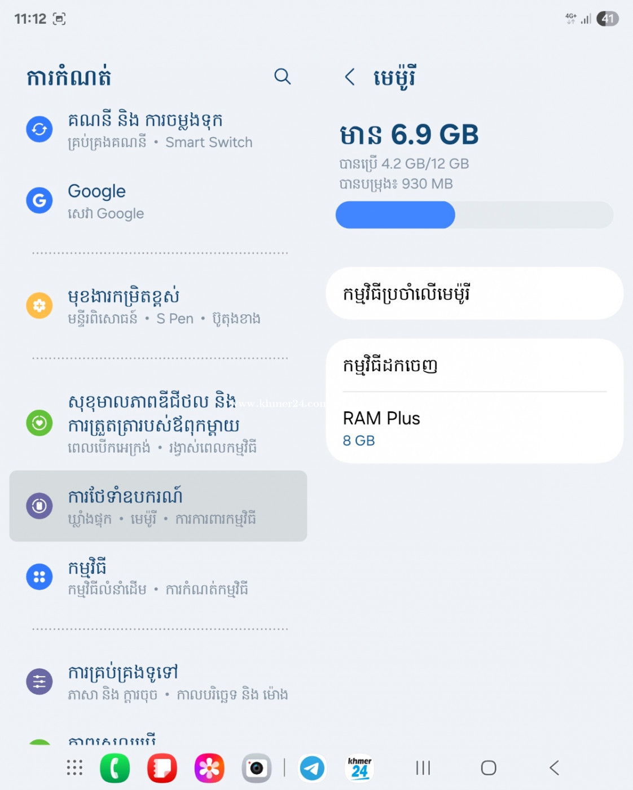Open the Gallery flower app icon
The height and width of the screenshot is (790, 633).
(x=209, y=768)
